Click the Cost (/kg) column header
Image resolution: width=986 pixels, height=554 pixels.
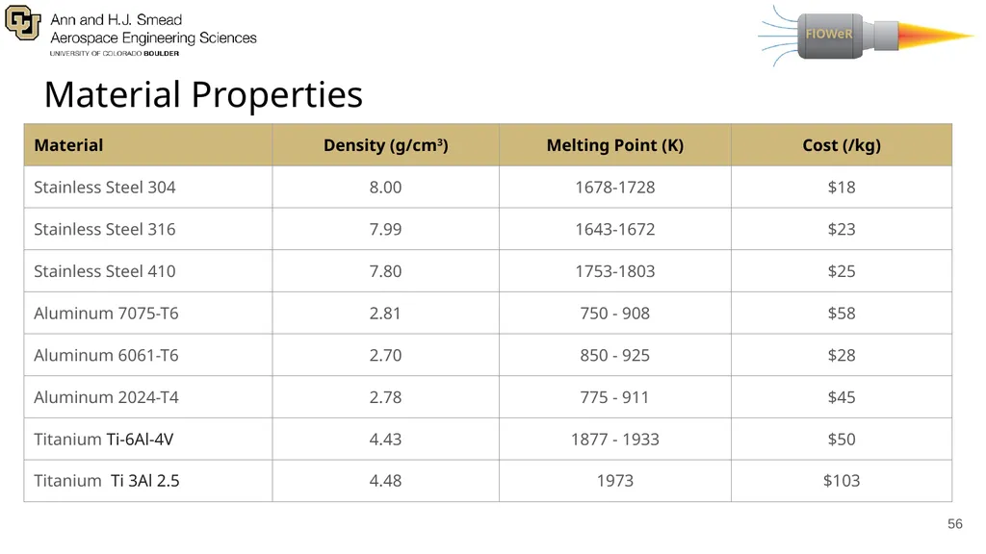(x=842, y=145)
